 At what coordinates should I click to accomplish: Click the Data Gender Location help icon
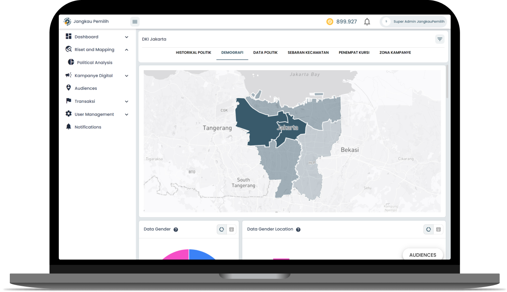298,230
